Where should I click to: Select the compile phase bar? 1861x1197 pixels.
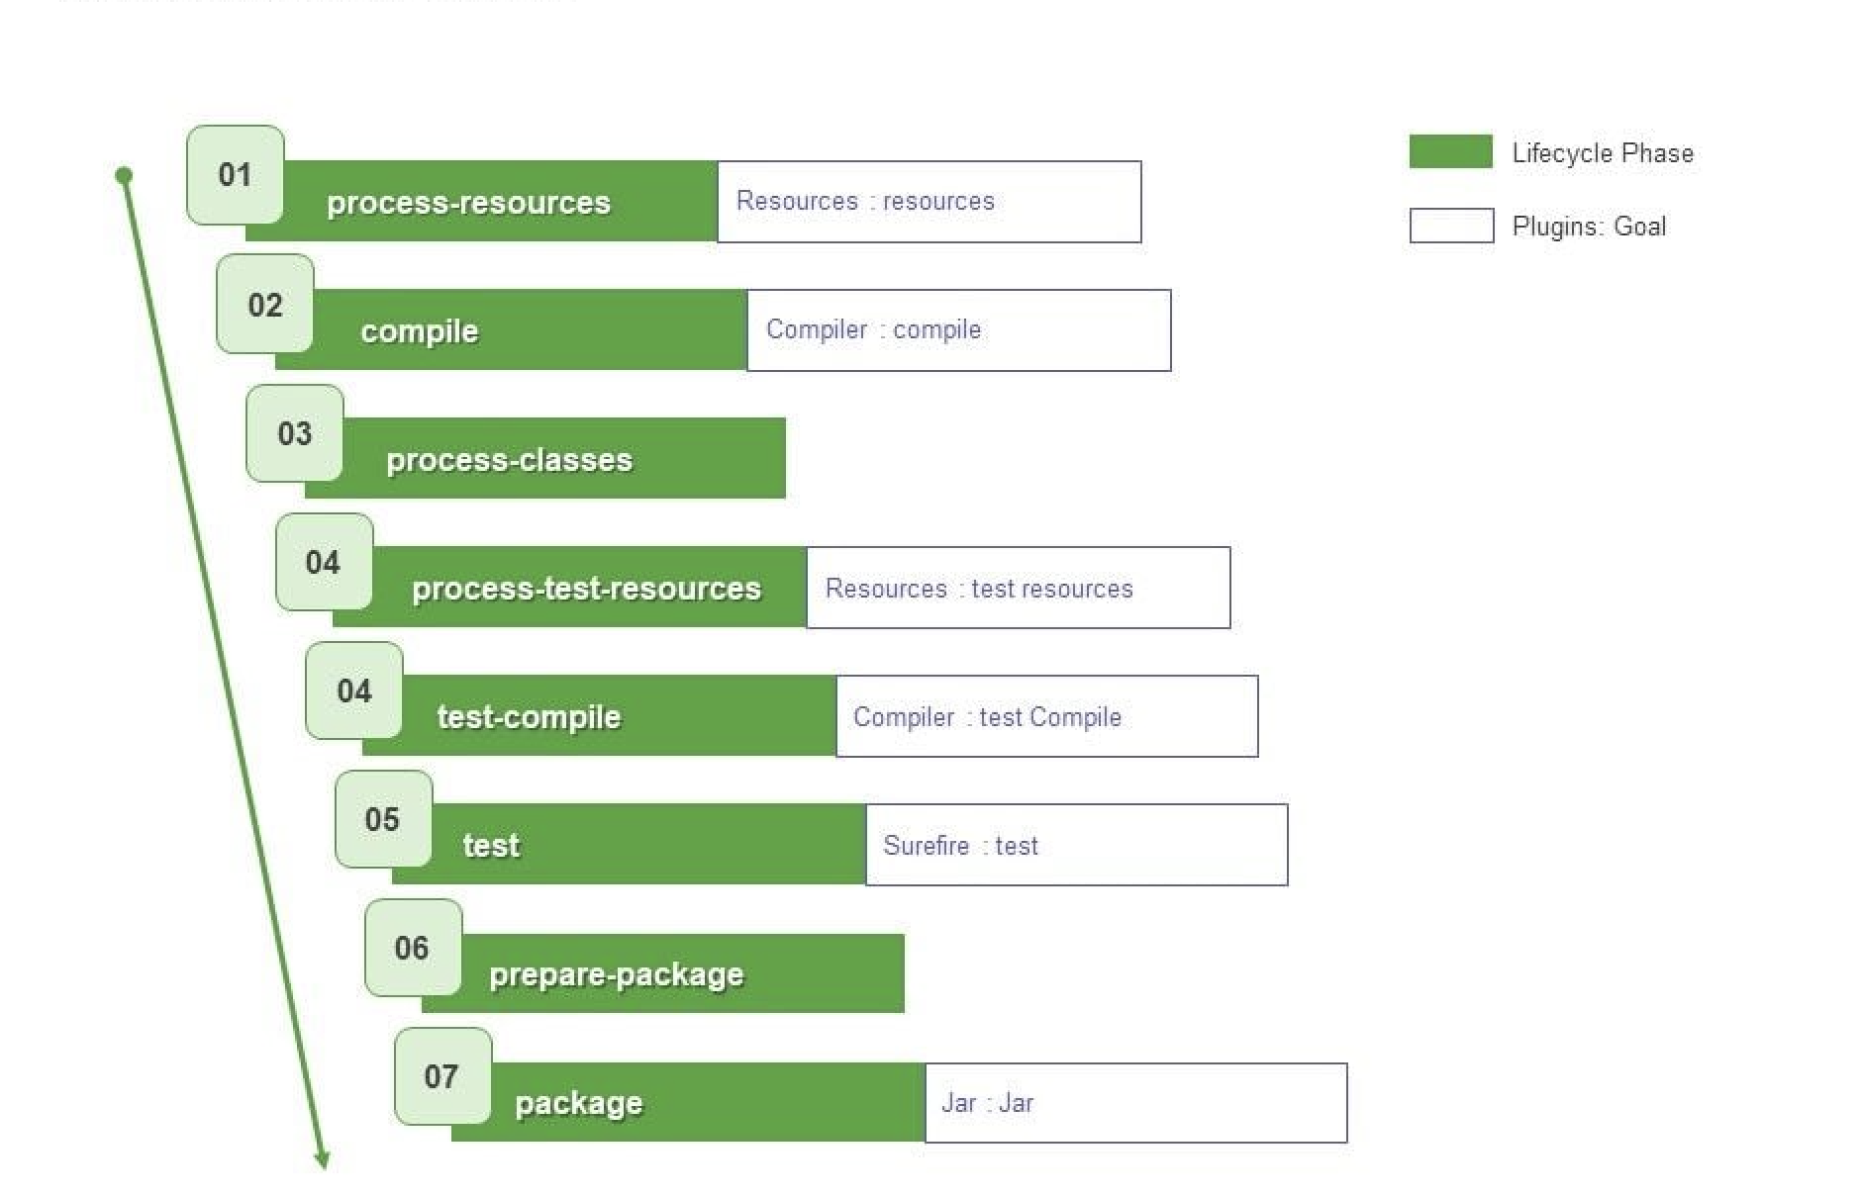(x=511, y=329)
